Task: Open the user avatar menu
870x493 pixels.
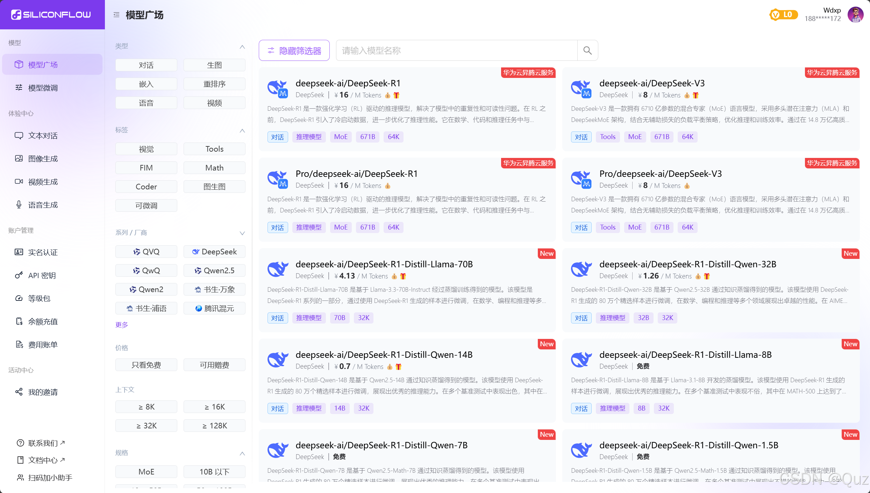Action: pyautogui.click(x=855, y=14)
